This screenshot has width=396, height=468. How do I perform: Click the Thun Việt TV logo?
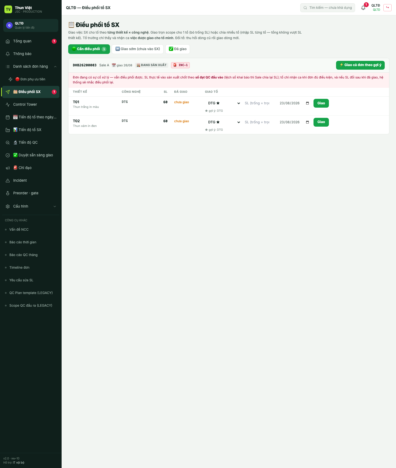click(8, 9)
